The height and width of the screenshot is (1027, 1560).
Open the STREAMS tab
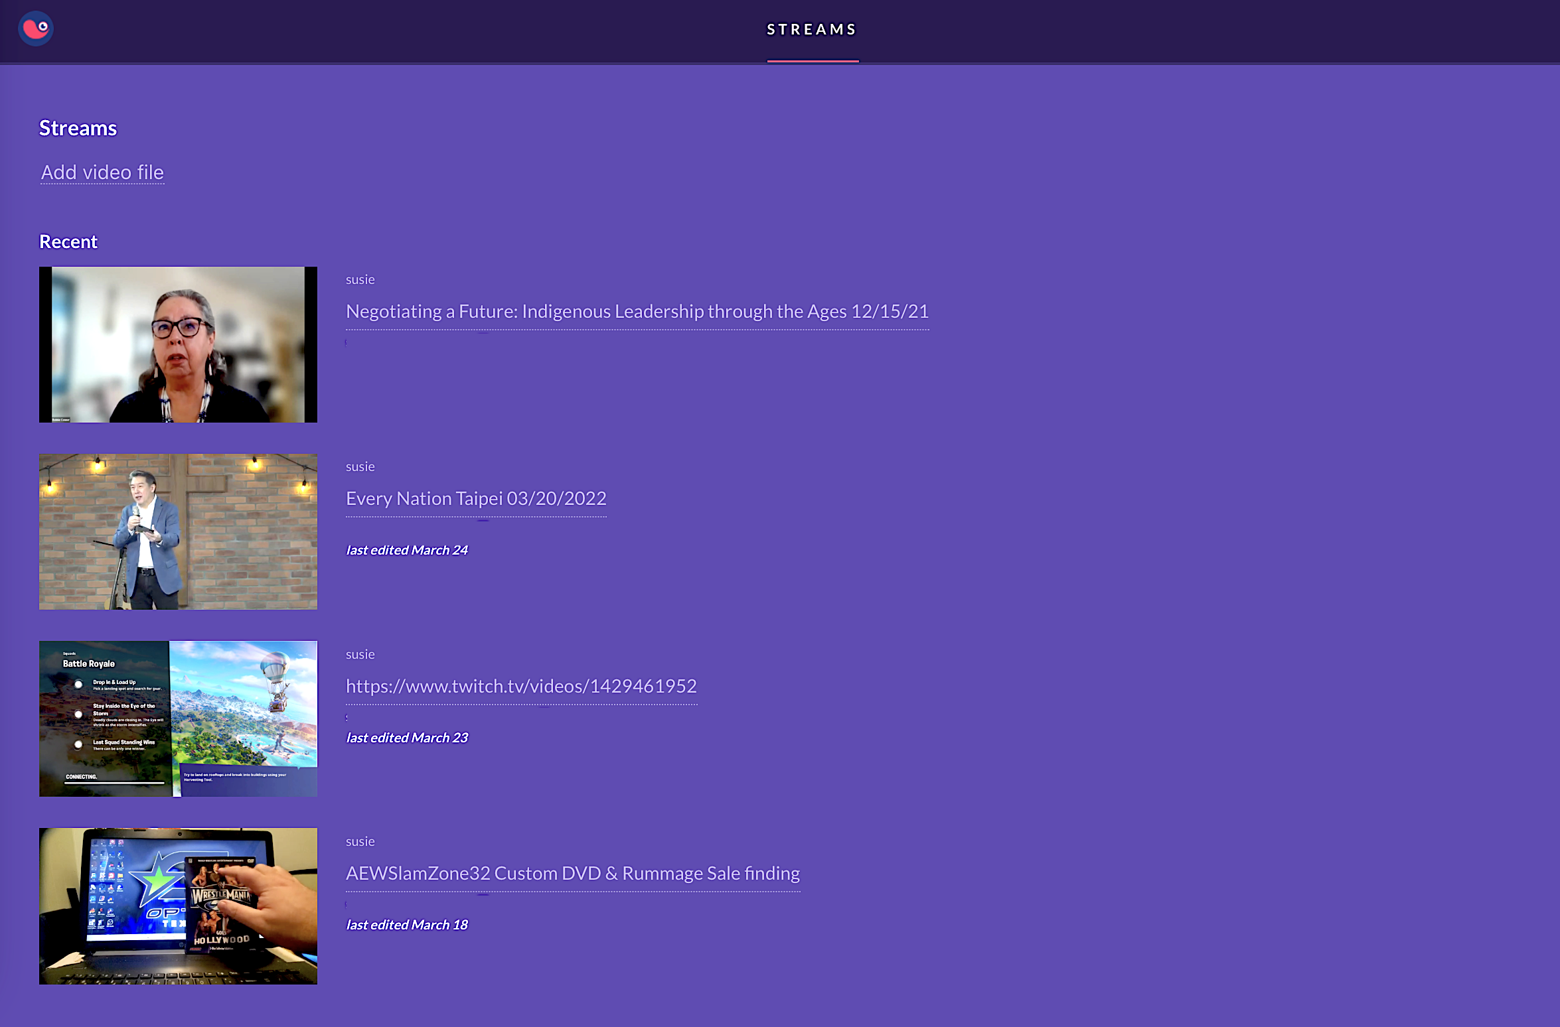click(812, 30)
